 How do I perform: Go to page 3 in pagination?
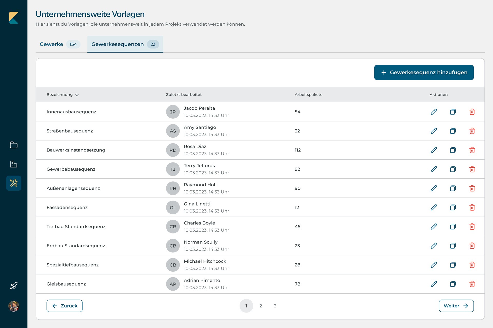pos(275,306)
